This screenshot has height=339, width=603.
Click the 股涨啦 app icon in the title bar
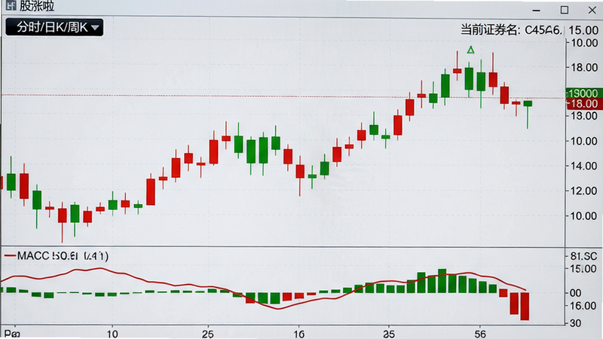point(11,5)
